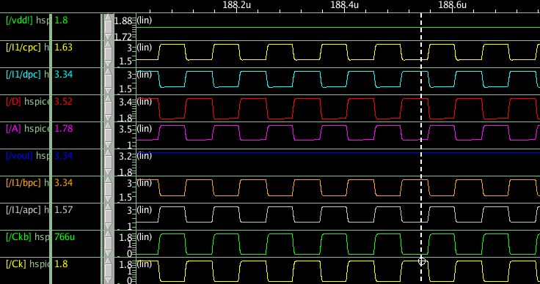This screenshot has width=540, height=284.
Task: Click the down arrow of the /A row scrollbar
Action: point(108,146)
